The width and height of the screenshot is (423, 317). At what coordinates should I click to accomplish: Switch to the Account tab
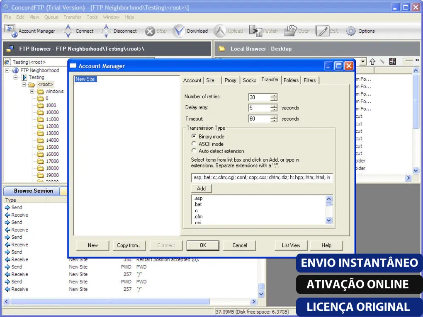pyautogui.click(x=192, y=80)
